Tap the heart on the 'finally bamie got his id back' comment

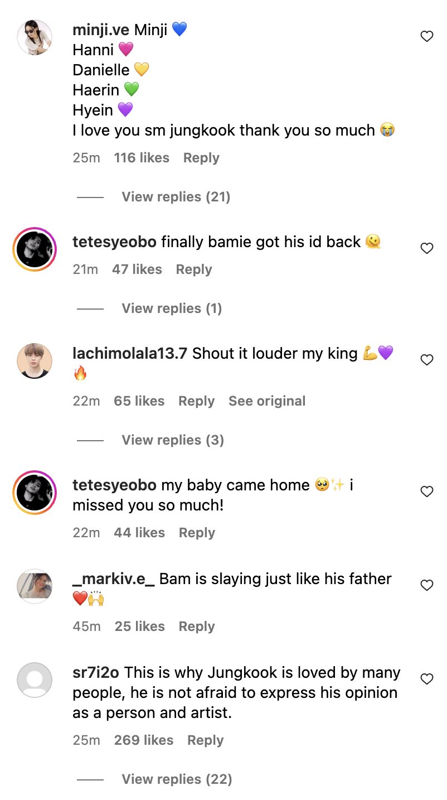click(x=426, y=248)
